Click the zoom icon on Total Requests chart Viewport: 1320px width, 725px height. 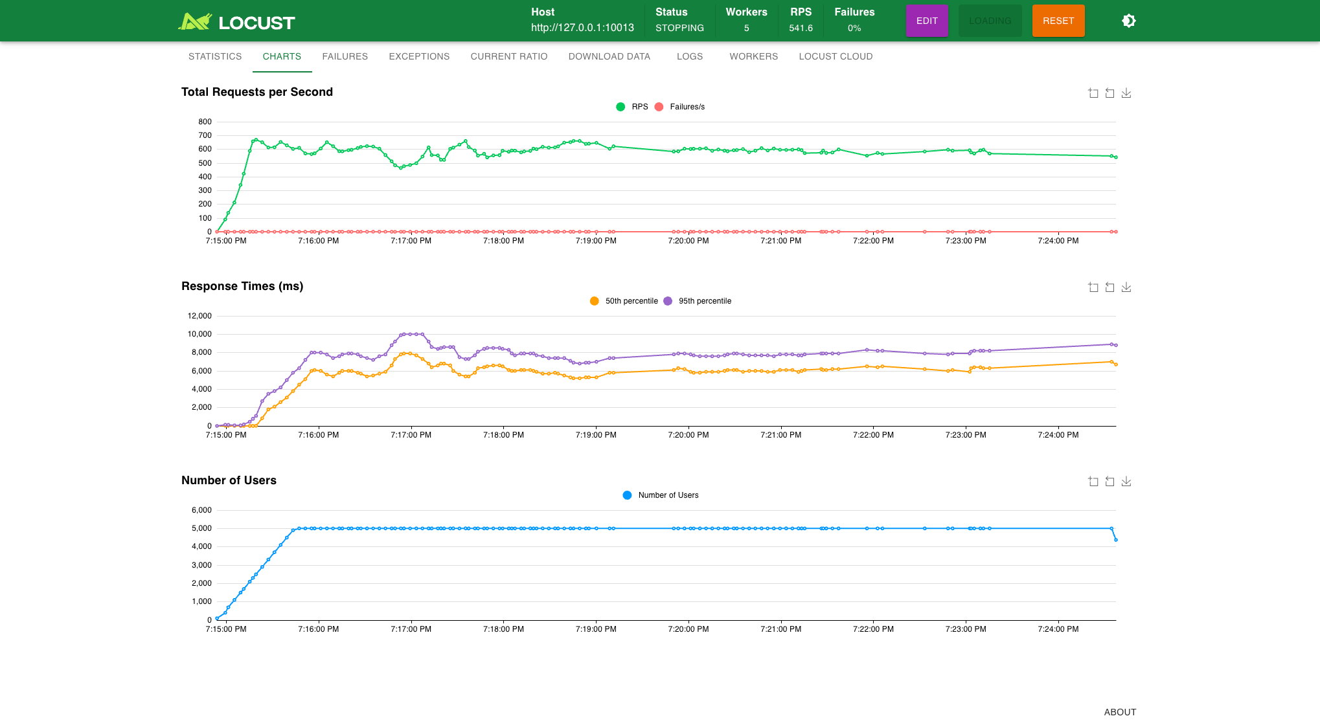click(x=1093, y=93)
